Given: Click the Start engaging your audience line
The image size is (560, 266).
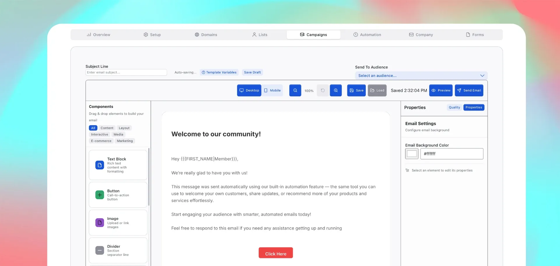Looking at the screenshot, I should click(241, 214).
